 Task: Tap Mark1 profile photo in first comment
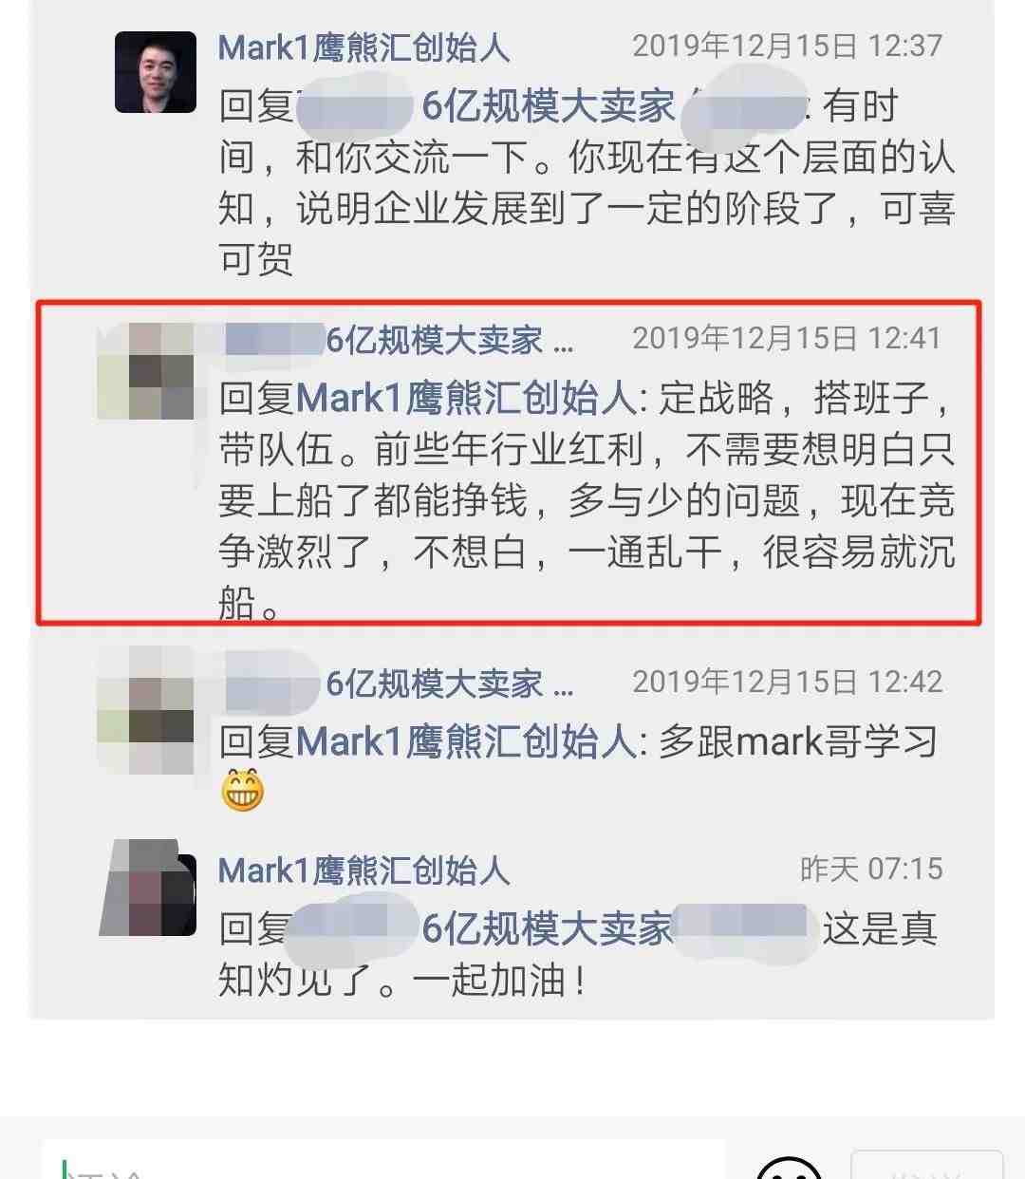click(x=156, y=72)
